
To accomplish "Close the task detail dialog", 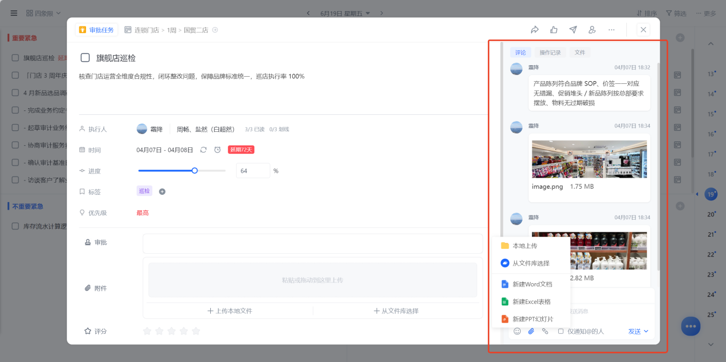I will tap(643, 30).
